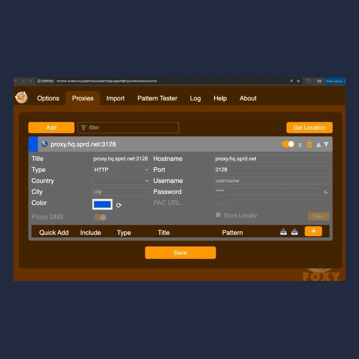Reset color with the refresh icon

[x=119, y=205]
